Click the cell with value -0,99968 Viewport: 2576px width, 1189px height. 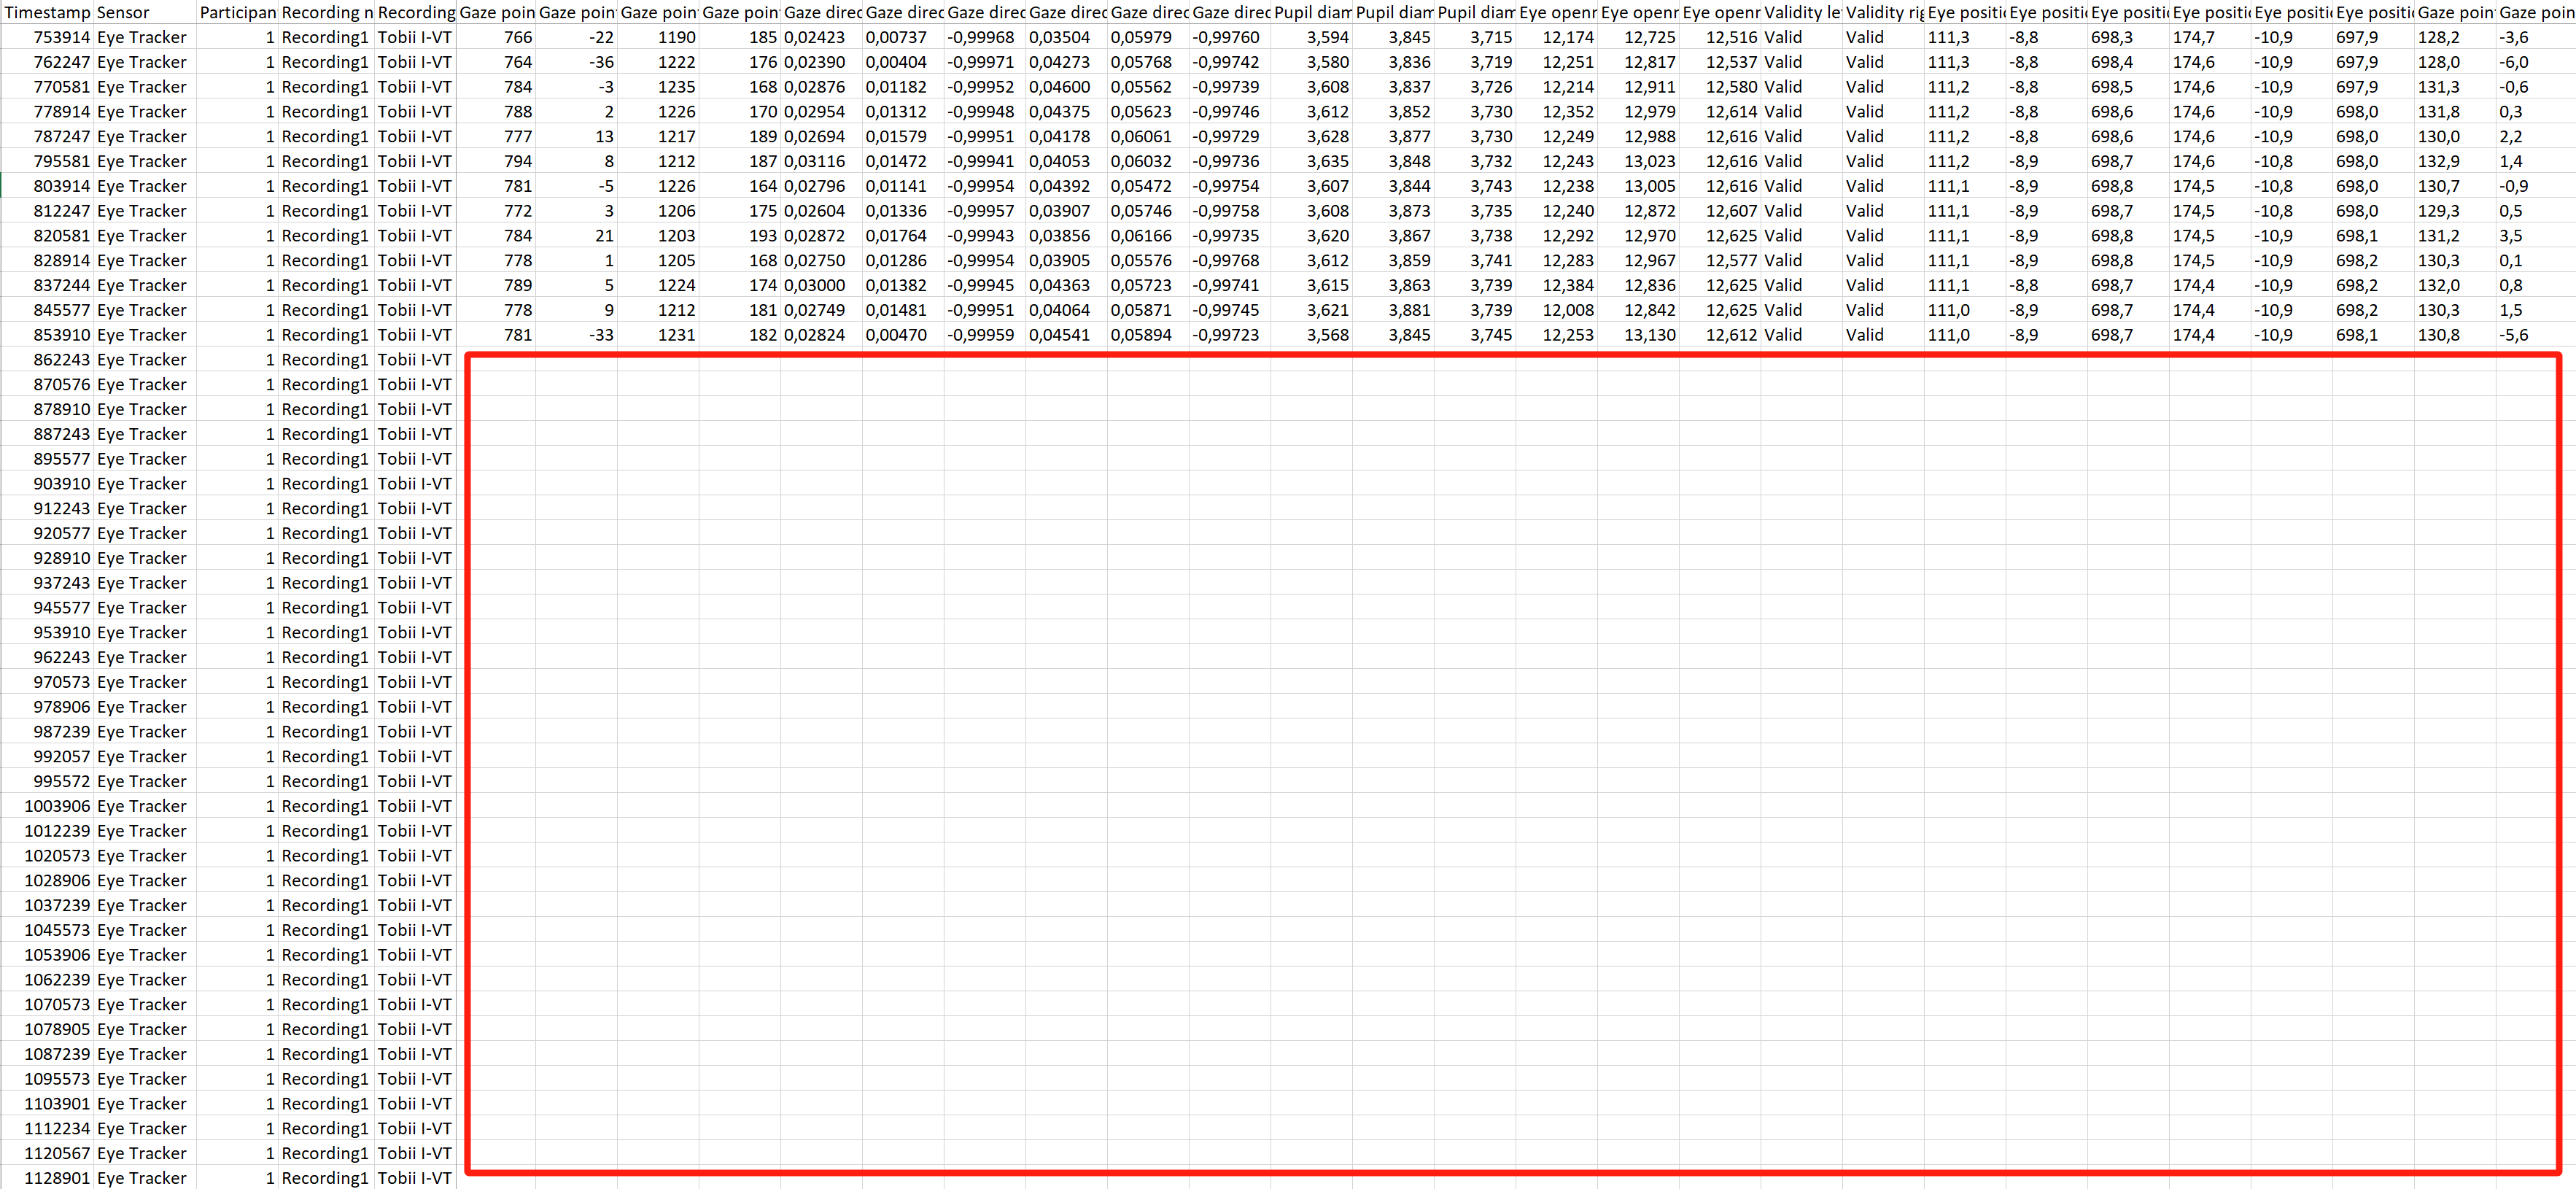980,37
